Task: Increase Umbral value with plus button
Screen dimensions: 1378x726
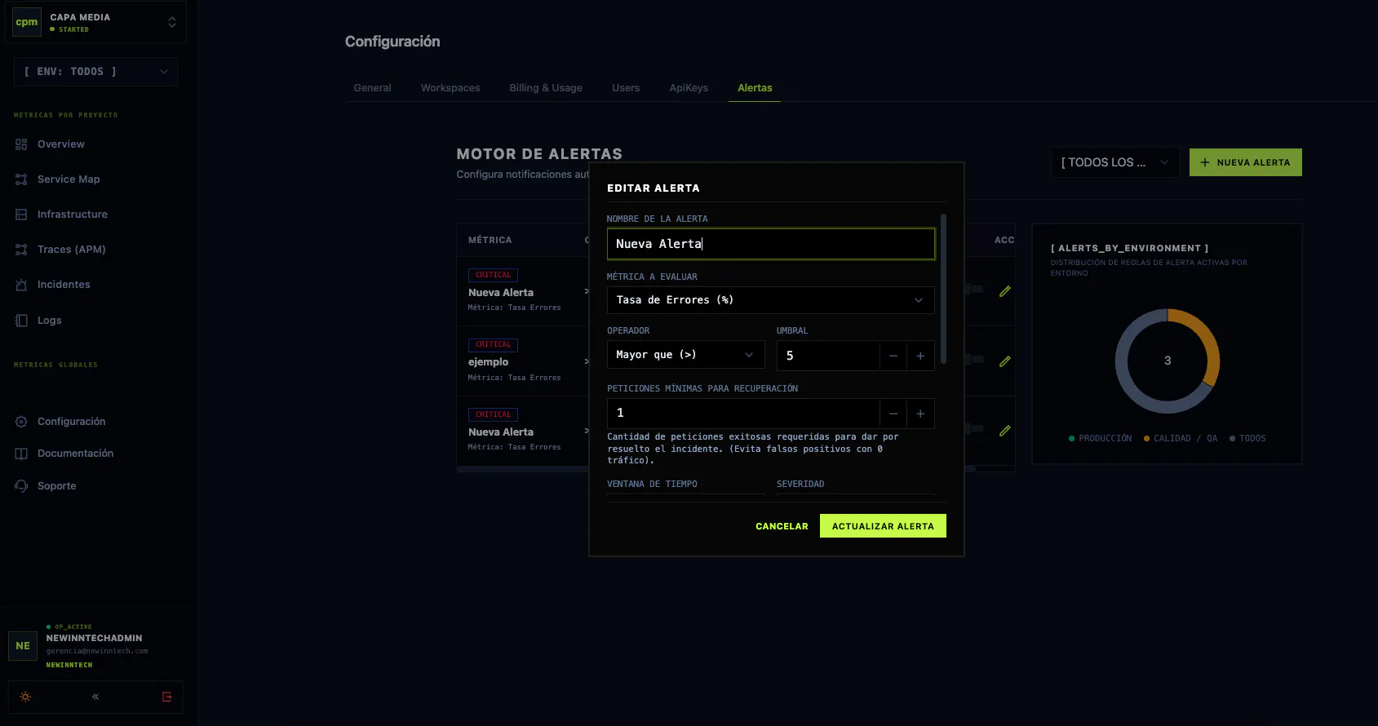Action: pos(920,356)
